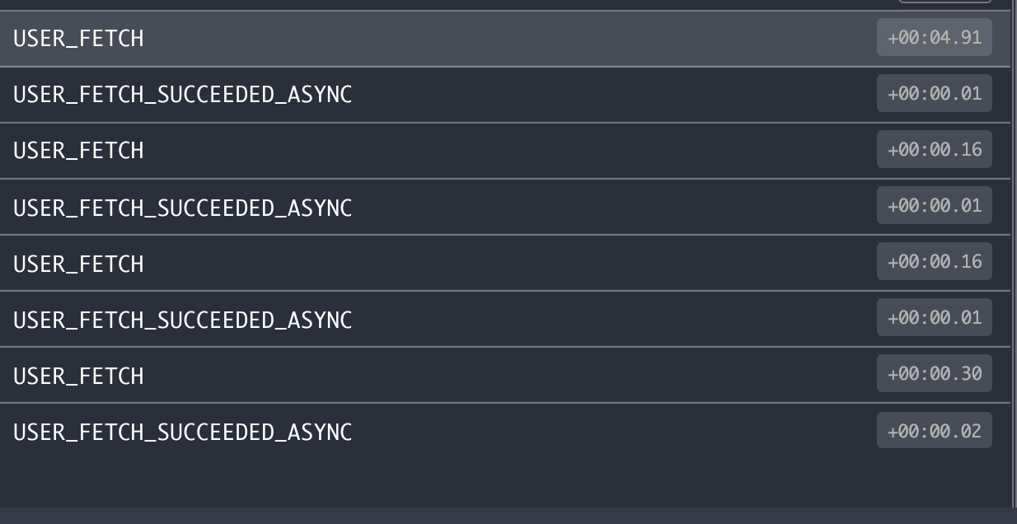Select the highlighted USER_FETCH action at +00:04.91

tap(504, 39)
